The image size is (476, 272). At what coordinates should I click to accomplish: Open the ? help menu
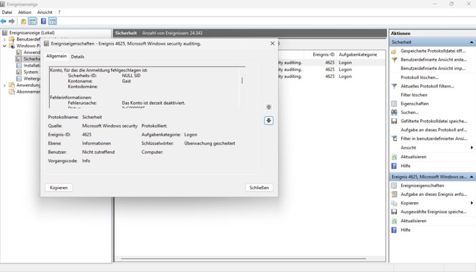(x=59, y=13)
